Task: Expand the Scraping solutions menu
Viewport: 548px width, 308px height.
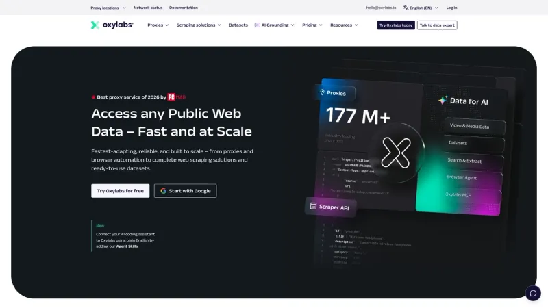Action: [x=199, y=25]
